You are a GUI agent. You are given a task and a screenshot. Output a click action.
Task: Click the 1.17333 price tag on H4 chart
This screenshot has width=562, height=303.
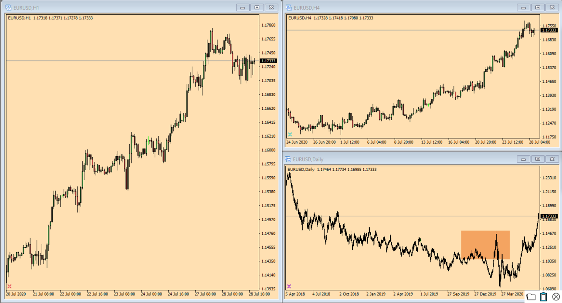(549, 30)
